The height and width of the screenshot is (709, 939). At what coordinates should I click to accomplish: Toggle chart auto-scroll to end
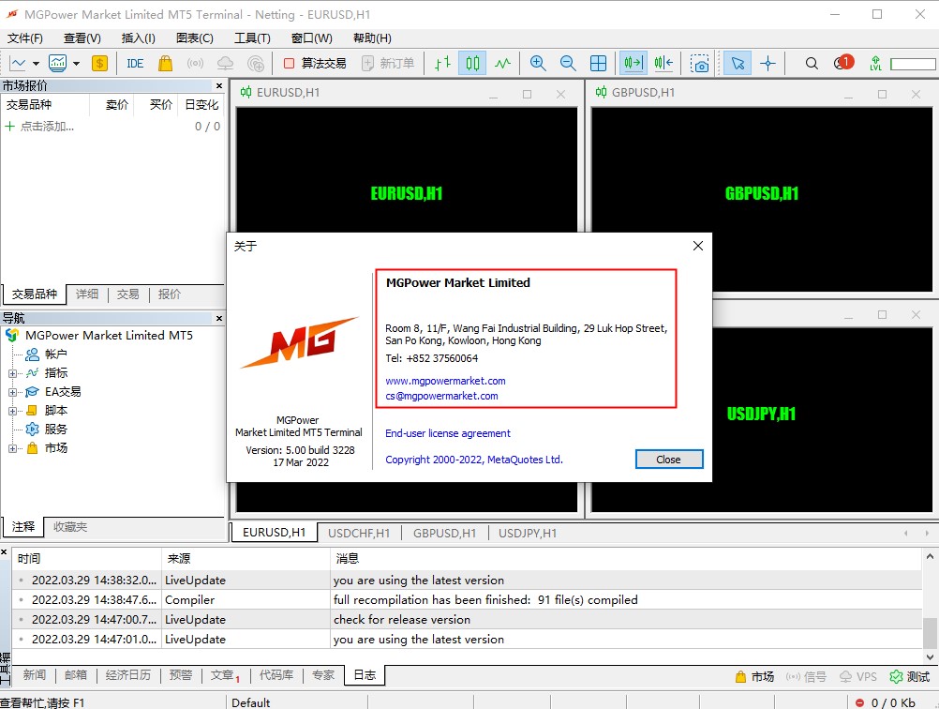point(633,63)
